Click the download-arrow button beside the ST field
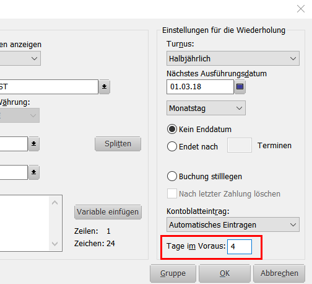The height and width of the screenshot is (284, 312). click(x=105, y=87)
